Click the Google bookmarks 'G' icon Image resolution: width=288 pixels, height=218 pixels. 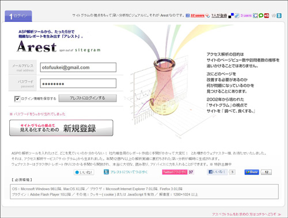coord(255,16)
